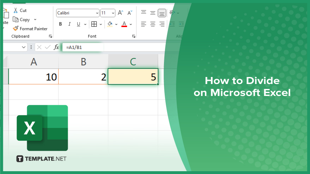The height and width of the screenshot is (174, 310).
Task: Select column C header
Action: click(x=133, y=62)
